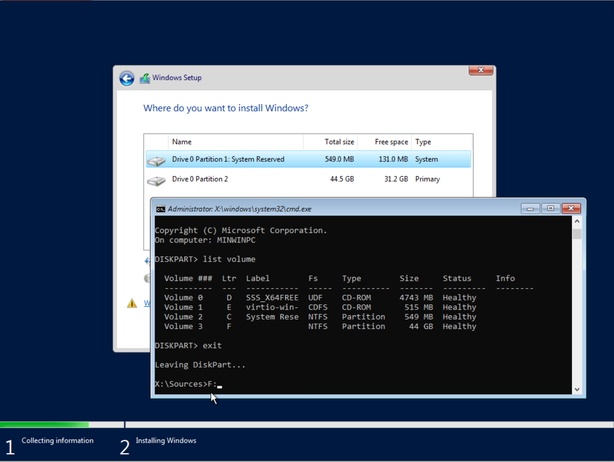Click the cmd.exe icon in the title bar
Image resolution: width=614 pixels, height=462 pixels.
coord(161,209)
